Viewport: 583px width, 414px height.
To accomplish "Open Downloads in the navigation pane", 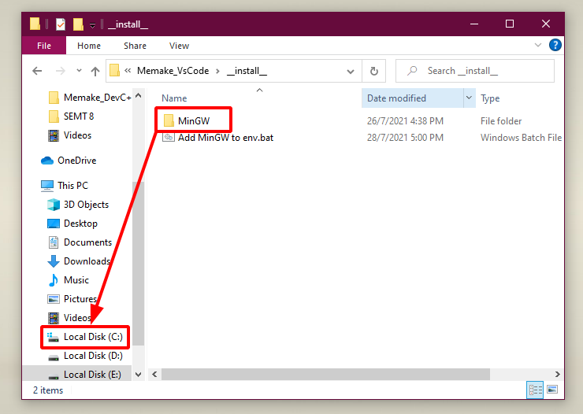I will (79, 261).
